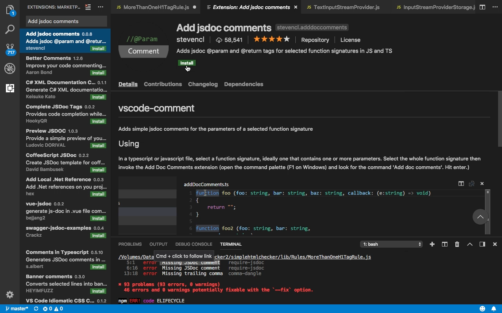Install the Banner comments extension
The width and height of the screenshot is (502, 313).
click(98, 291)
